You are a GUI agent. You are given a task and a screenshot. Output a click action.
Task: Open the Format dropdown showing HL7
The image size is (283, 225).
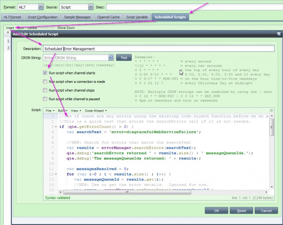pyautogui.click(x=41, y=7)
